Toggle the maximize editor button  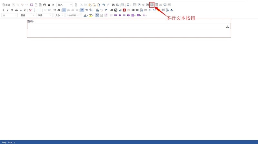(x=97, y=15)
